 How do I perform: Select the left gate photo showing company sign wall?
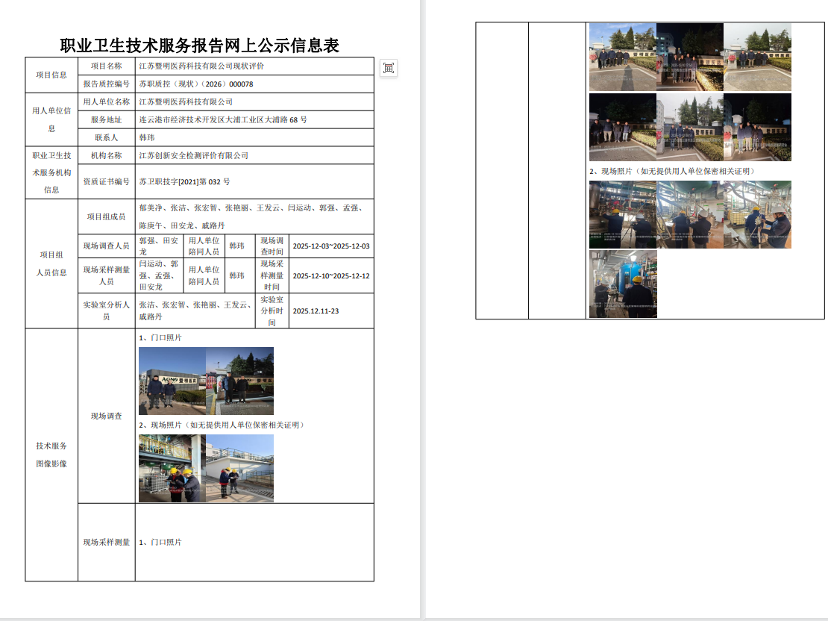tap(172, 381)
